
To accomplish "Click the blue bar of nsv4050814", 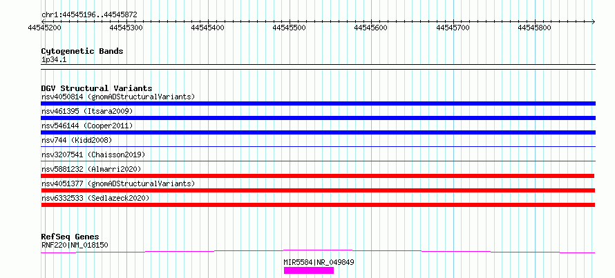I will (318, 103).
